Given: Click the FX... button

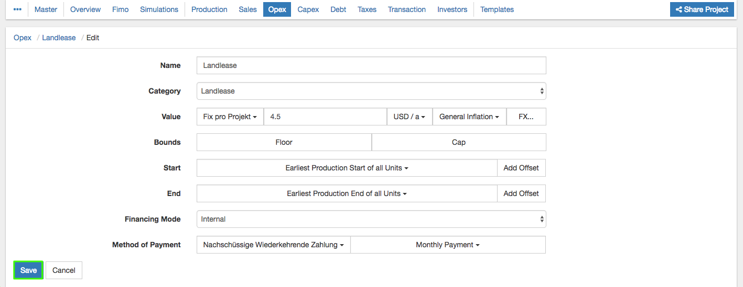Looking at the screenshot, I should tap(526, 117).
